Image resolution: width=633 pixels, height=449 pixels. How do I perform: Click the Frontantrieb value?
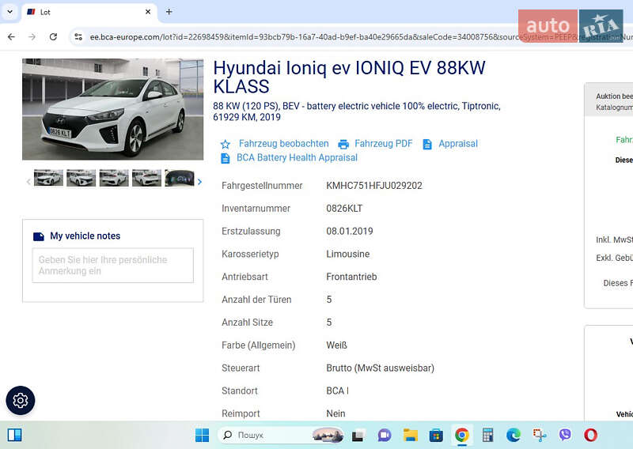pos(351,277)
